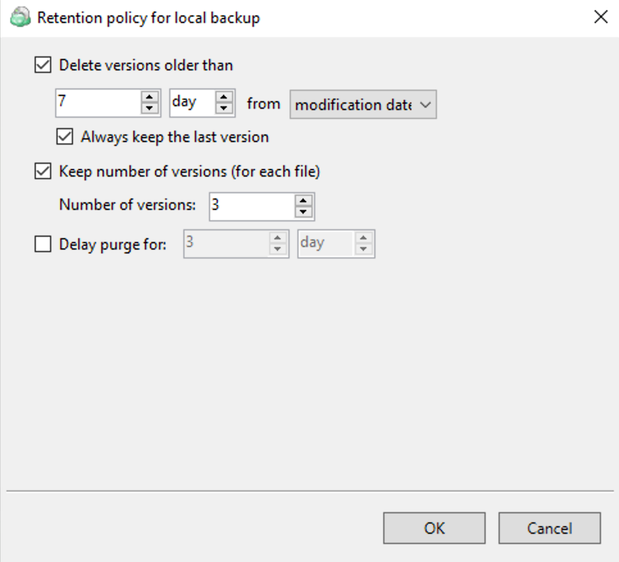Disable Keep number of versions checkbox
The width and height of the screenshot is (619, 562).
coord(43,172)
